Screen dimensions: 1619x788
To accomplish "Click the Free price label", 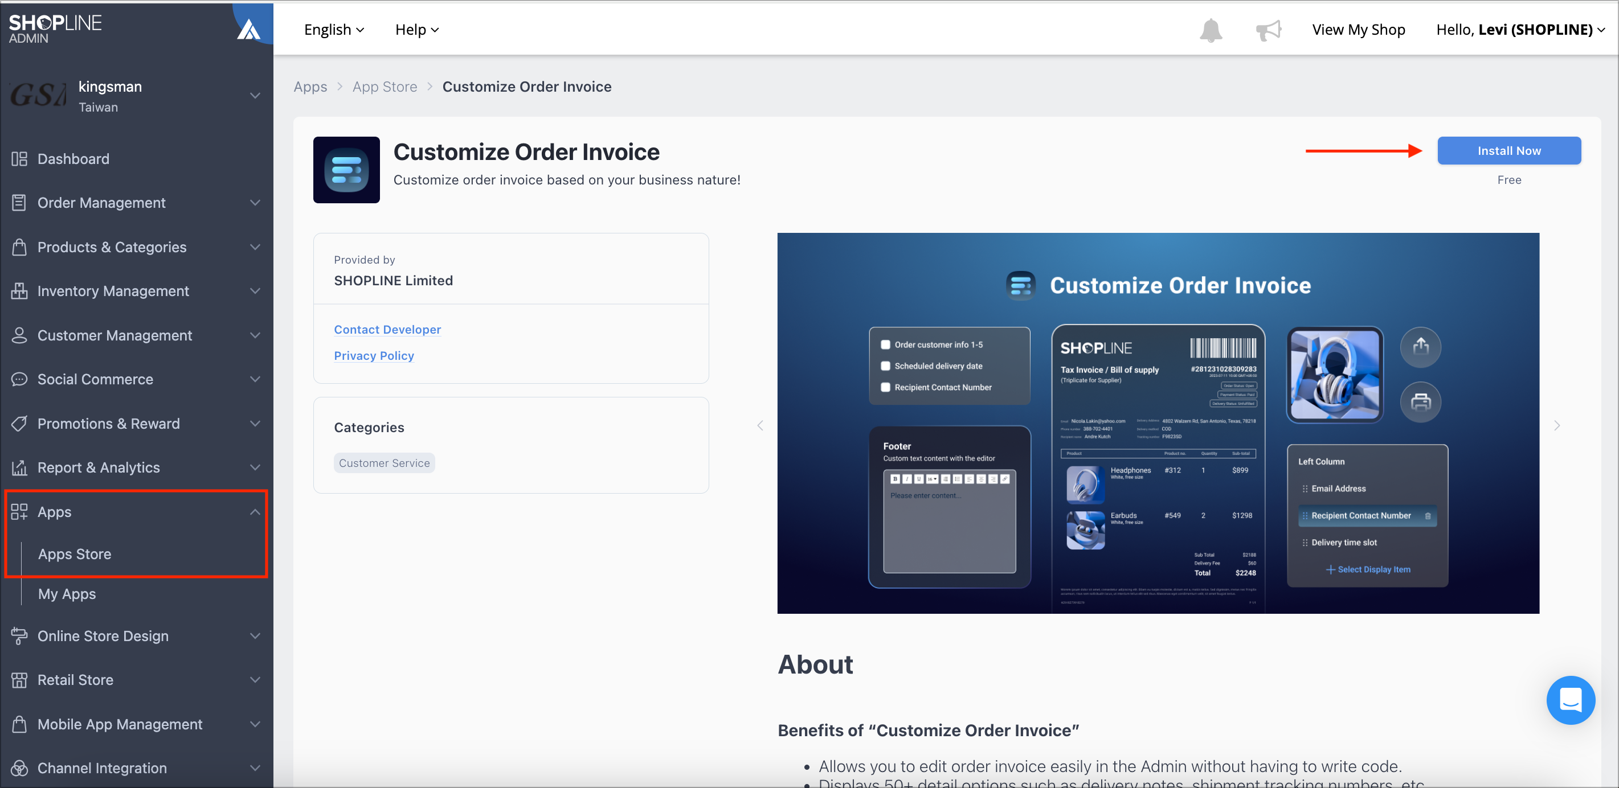I will tap(1509, 180).
